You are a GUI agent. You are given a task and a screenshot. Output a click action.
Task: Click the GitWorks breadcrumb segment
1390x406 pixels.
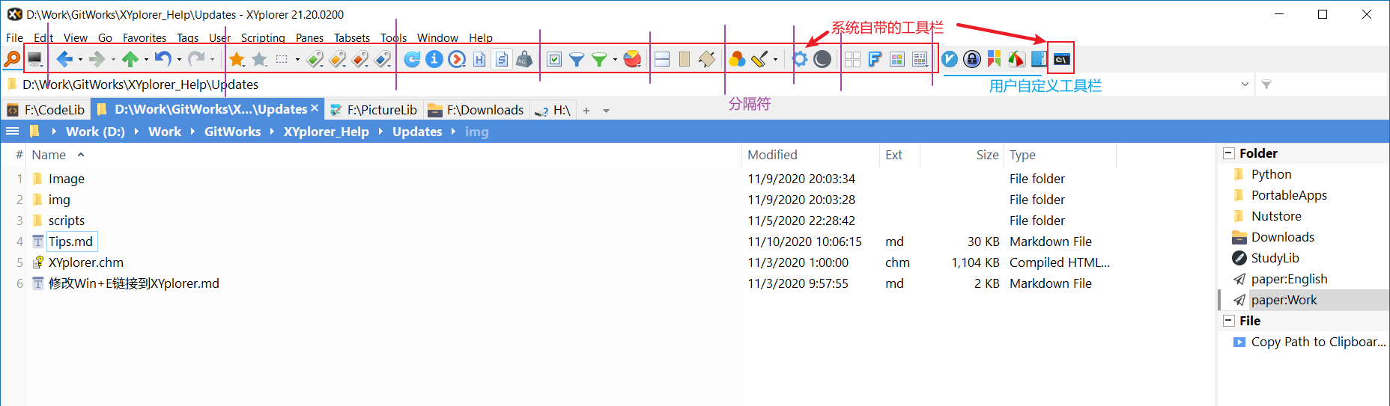tap(232, 132)
